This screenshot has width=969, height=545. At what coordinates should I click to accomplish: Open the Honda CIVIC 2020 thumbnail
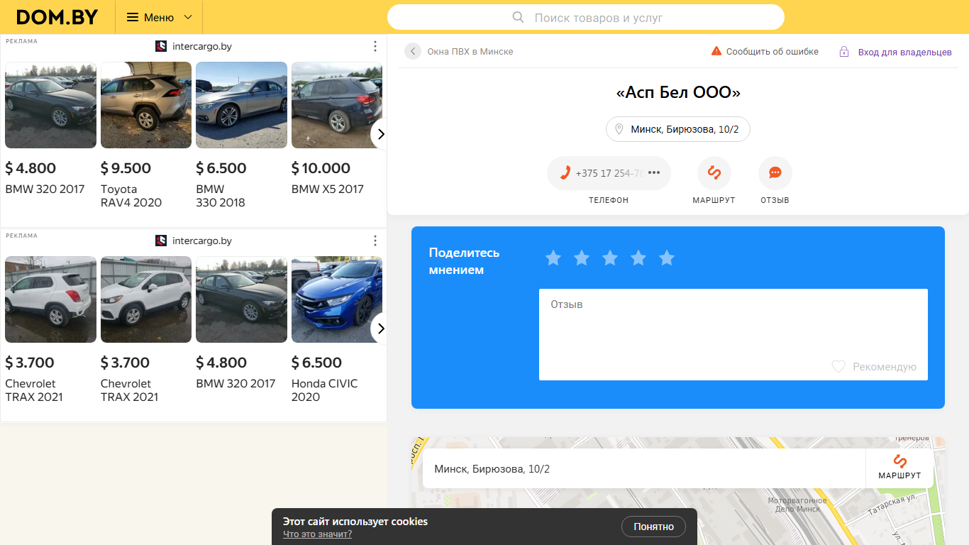tap(337, 299)
